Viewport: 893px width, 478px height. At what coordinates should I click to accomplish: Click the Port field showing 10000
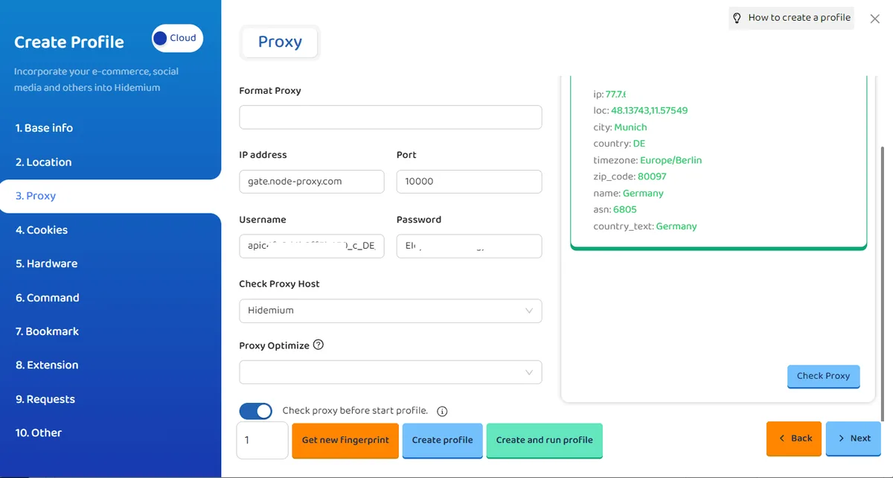(x=470, y=182)
